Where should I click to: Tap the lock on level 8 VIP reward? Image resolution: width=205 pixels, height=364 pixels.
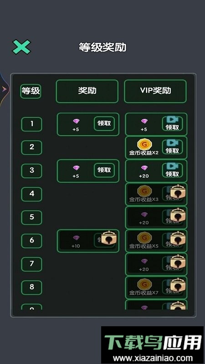(178, 285)
